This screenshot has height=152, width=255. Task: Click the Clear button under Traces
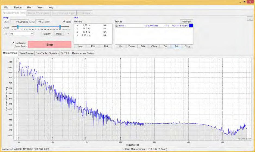pyautogui.click(x=154, y=46)
